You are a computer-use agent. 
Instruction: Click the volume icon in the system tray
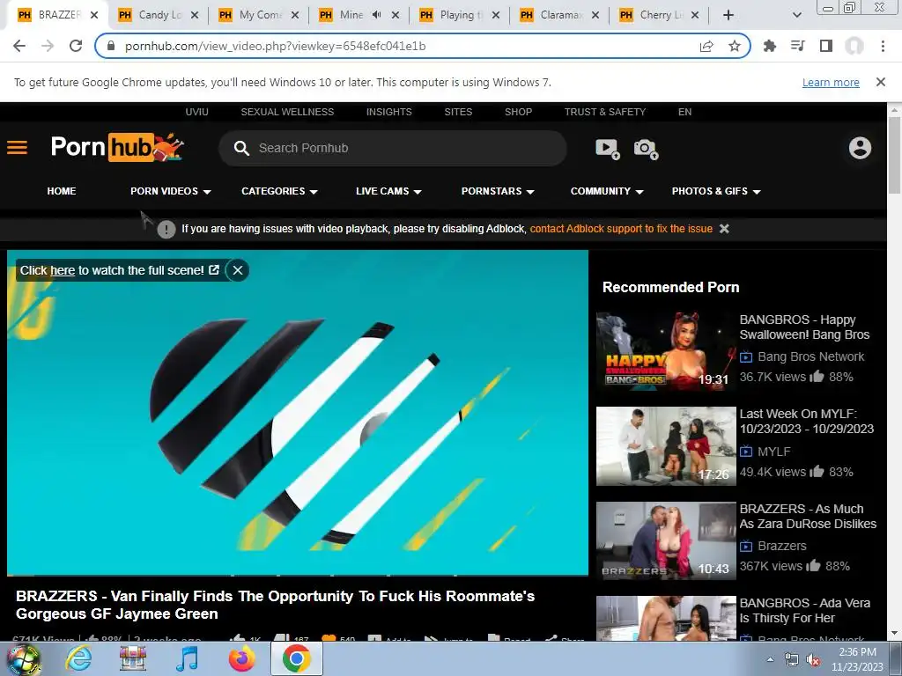point(813,659)
